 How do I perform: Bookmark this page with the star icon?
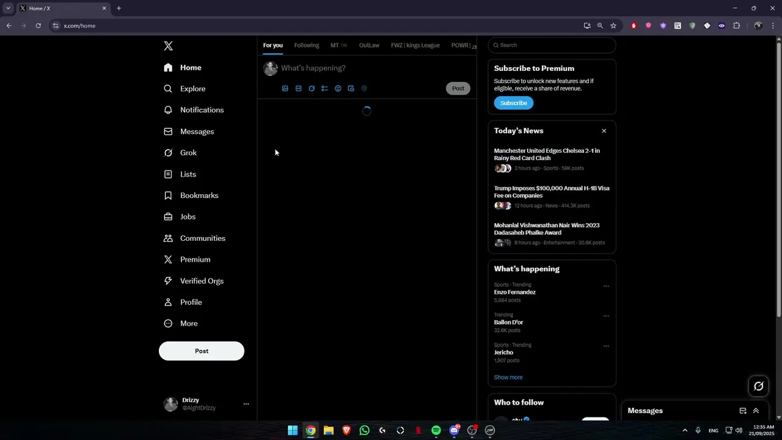coord(613,26)
